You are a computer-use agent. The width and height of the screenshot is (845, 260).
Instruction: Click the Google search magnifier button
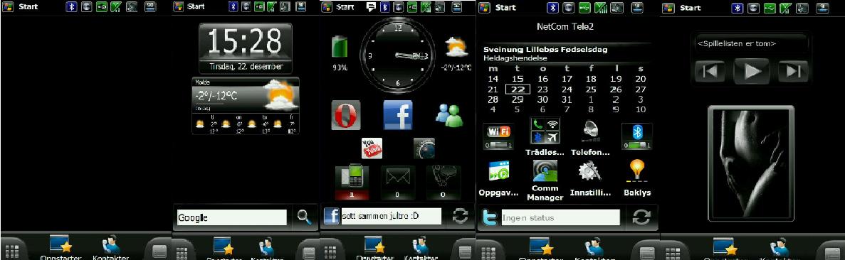coord(305,217)
